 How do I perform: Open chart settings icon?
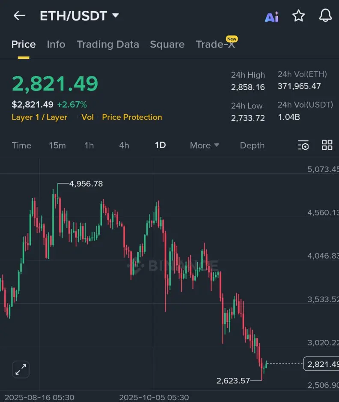(x=303, y=145)
